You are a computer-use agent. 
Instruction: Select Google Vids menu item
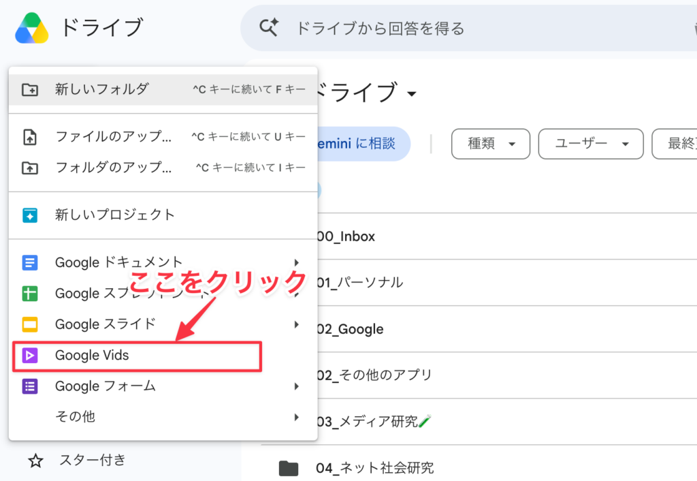[163, 355]
